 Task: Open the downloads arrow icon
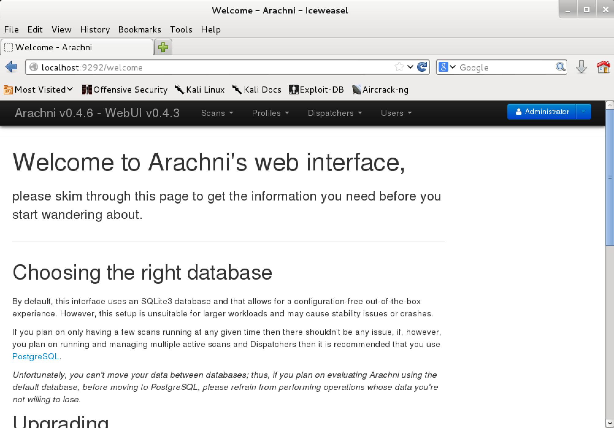[581, 67]
